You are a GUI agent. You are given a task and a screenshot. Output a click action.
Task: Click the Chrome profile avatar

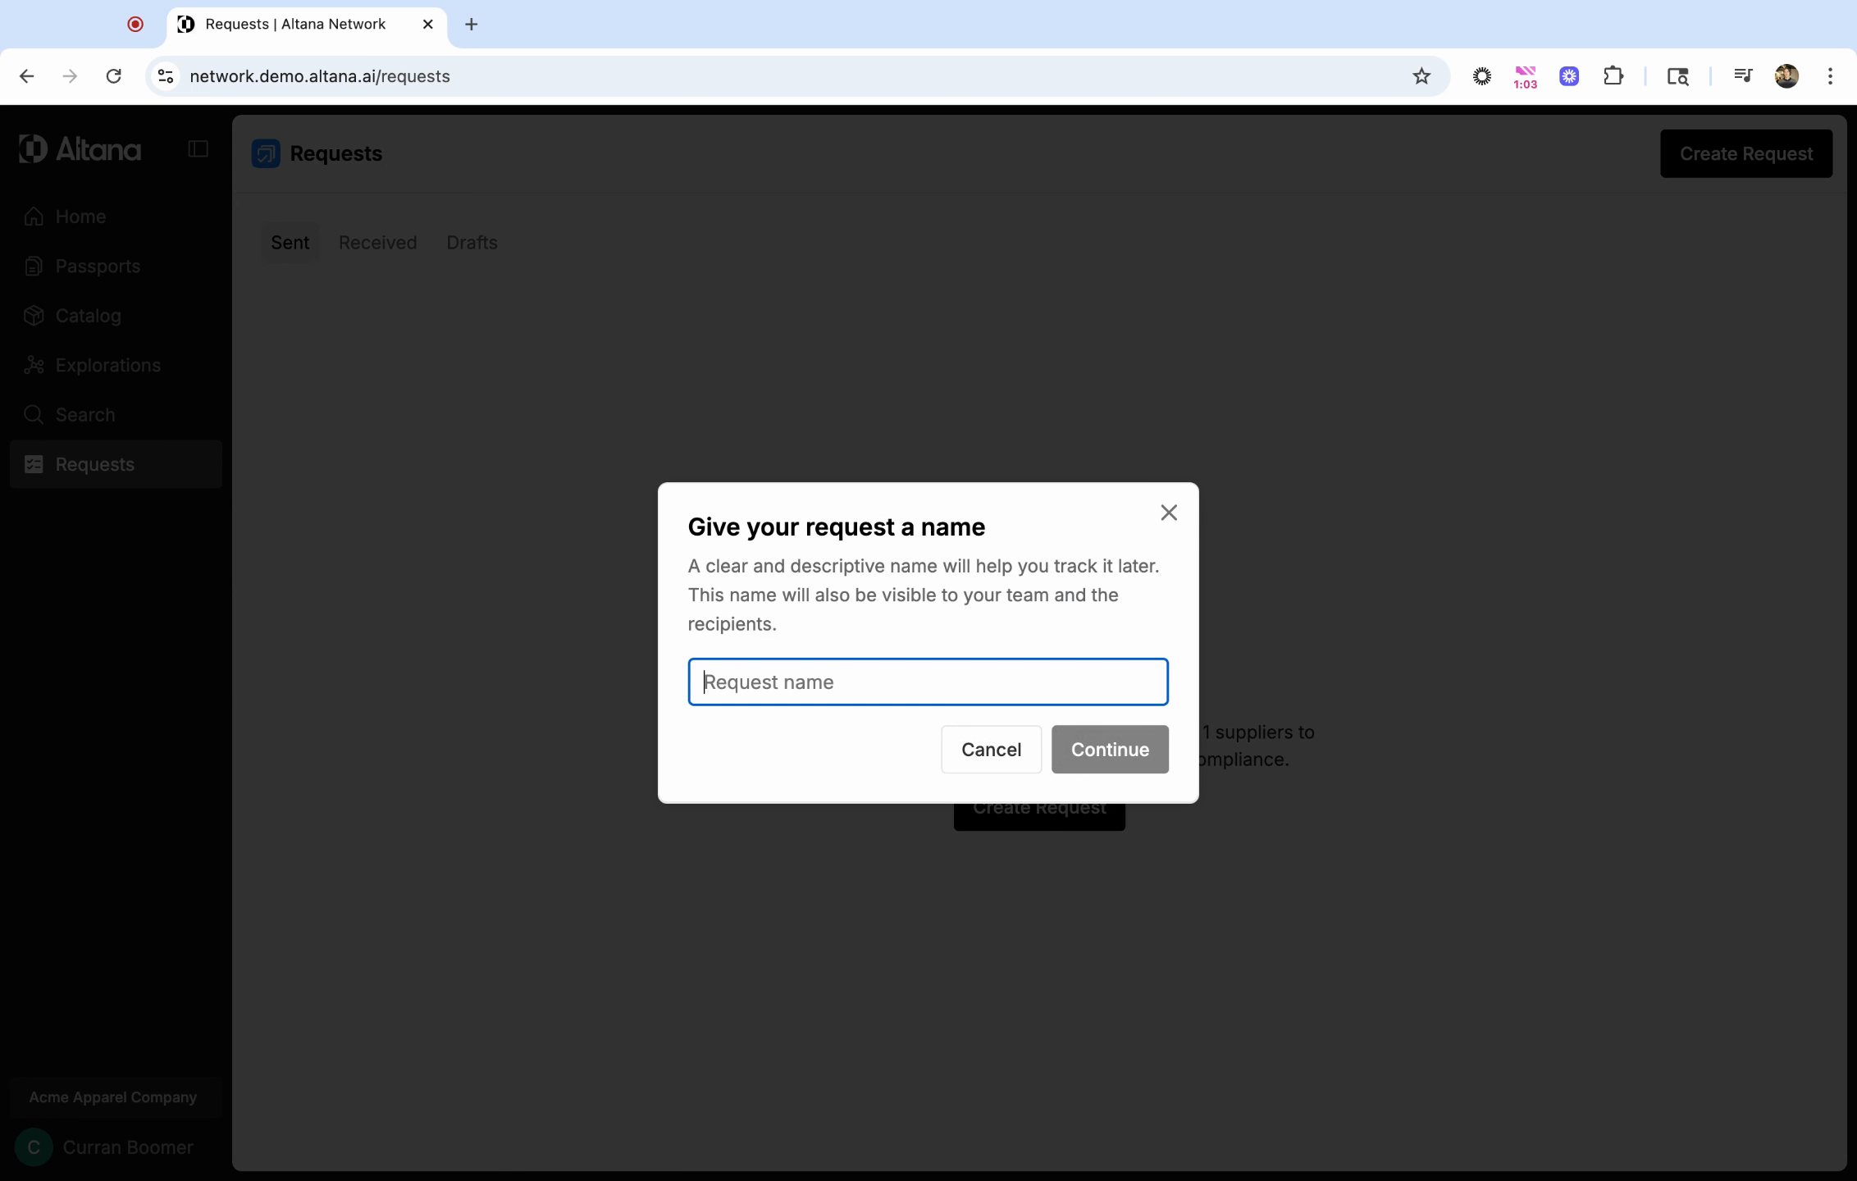click(1786, 76)
